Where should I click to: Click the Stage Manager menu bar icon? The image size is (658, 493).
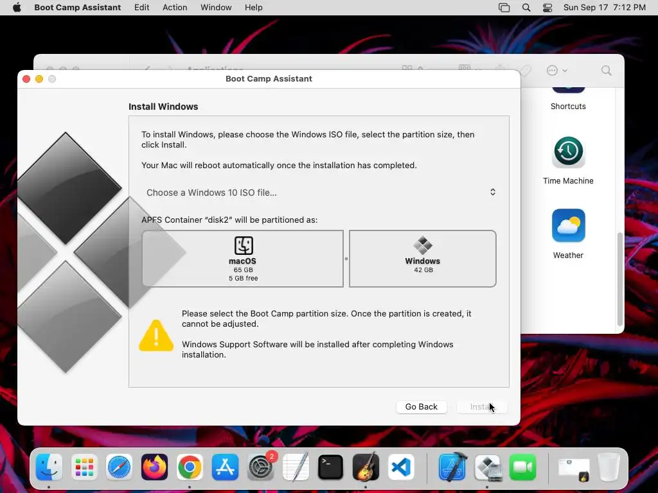coord(504,7)
